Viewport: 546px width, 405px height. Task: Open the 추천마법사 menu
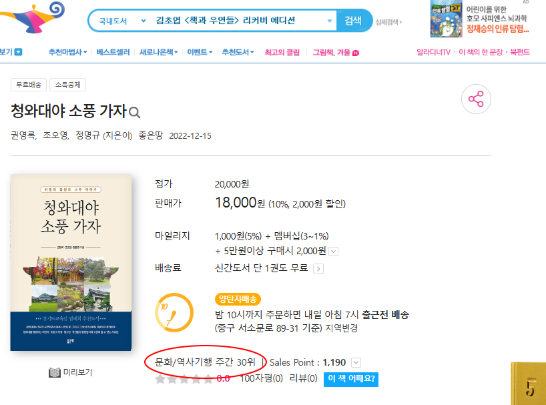pos(67,52)
